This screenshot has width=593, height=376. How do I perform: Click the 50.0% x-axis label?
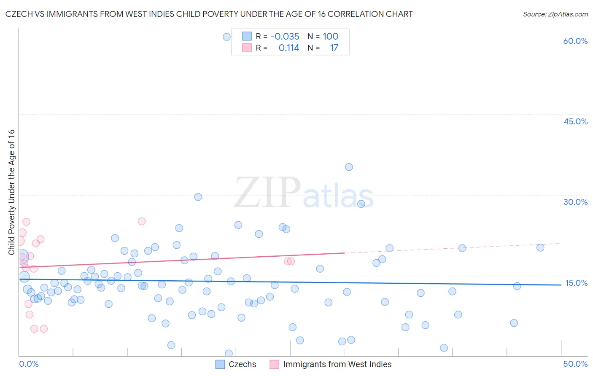[x=575, y=364]
